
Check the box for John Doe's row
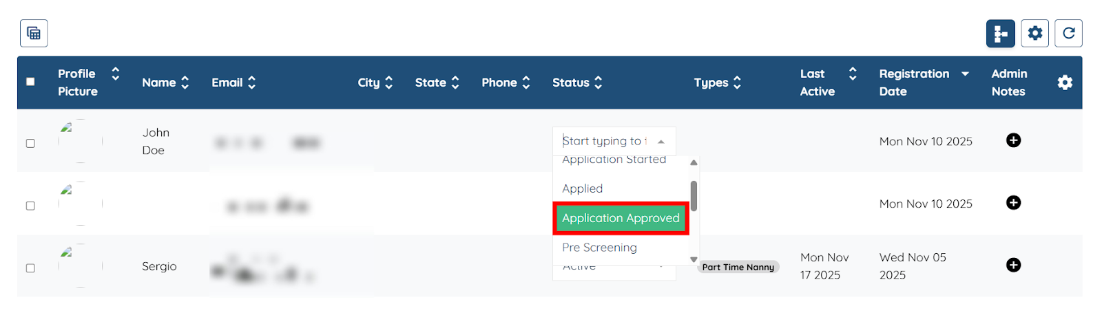click(x=30, y=143)
